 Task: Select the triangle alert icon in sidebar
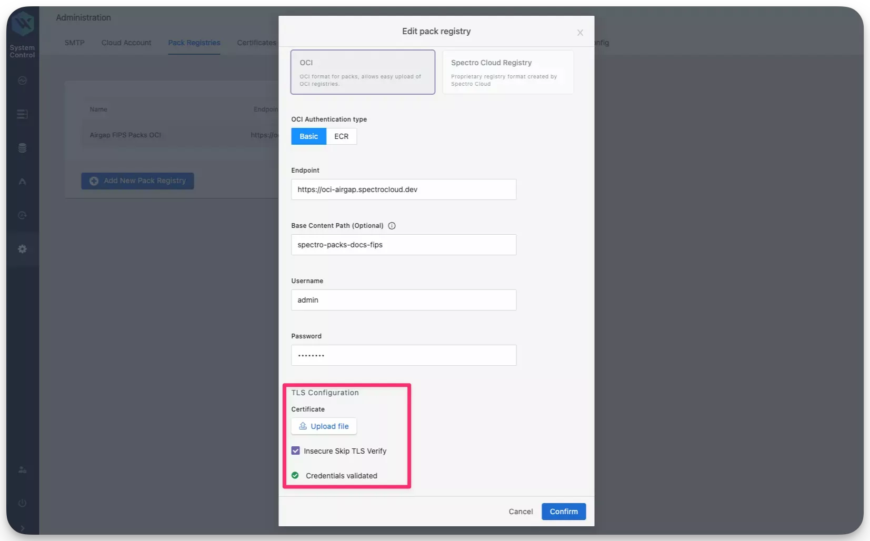pyautogui.click(x=22, y=182)
